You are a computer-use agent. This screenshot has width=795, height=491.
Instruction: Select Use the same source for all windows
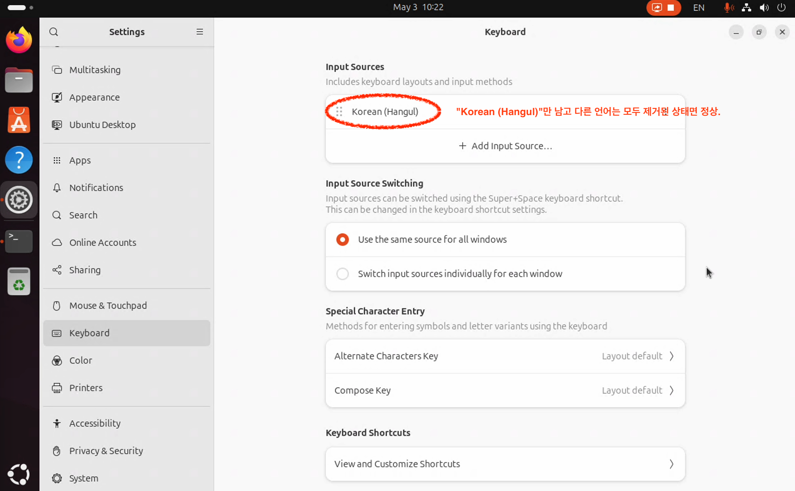[x=343, y=240]
